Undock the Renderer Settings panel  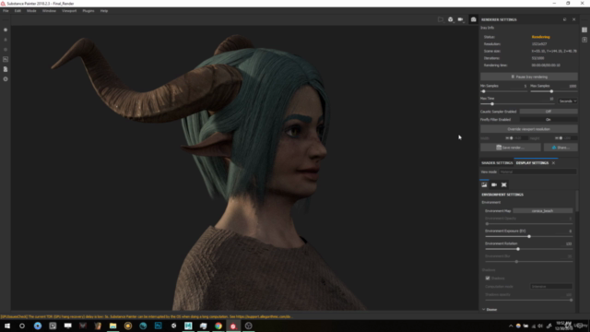point(564,19)
